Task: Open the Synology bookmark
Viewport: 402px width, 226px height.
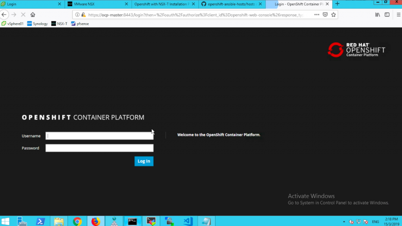Action: pos(37,24)
